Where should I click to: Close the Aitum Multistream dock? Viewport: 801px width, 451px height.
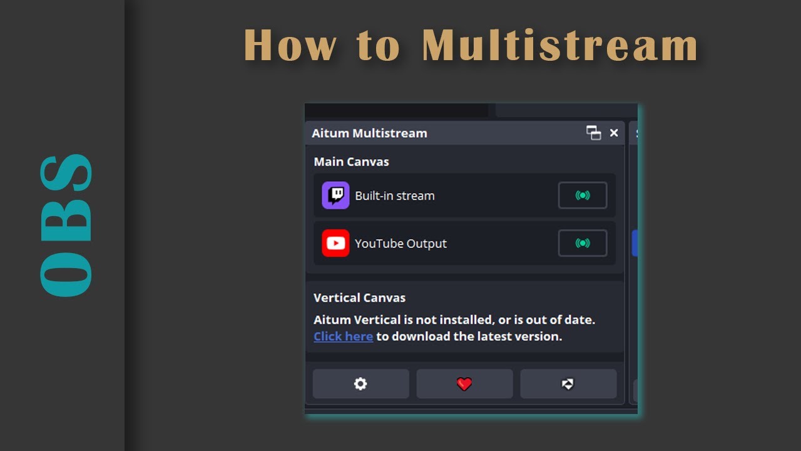click(614, 133)
